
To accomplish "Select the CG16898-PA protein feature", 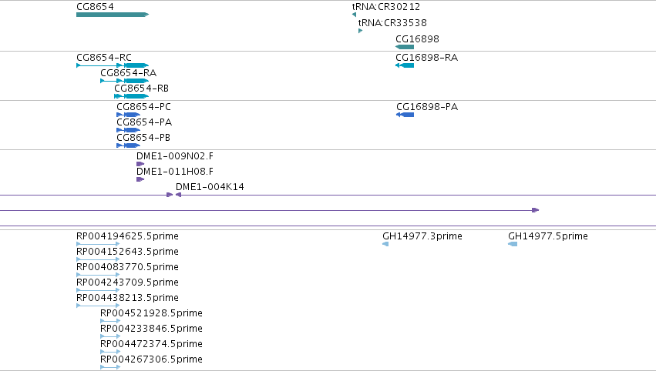I will point(405,115).
